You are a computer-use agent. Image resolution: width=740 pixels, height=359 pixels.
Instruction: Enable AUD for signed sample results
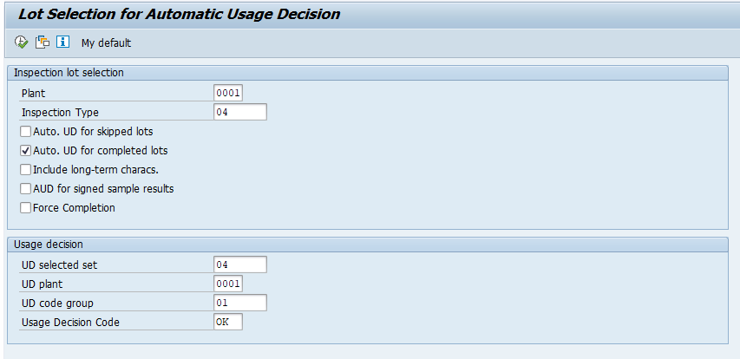click(25, 189)
